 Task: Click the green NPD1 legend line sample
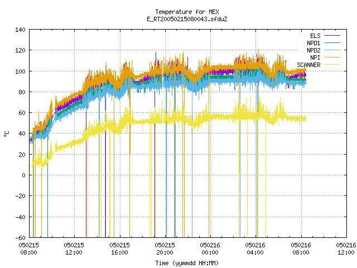point(332,43)
